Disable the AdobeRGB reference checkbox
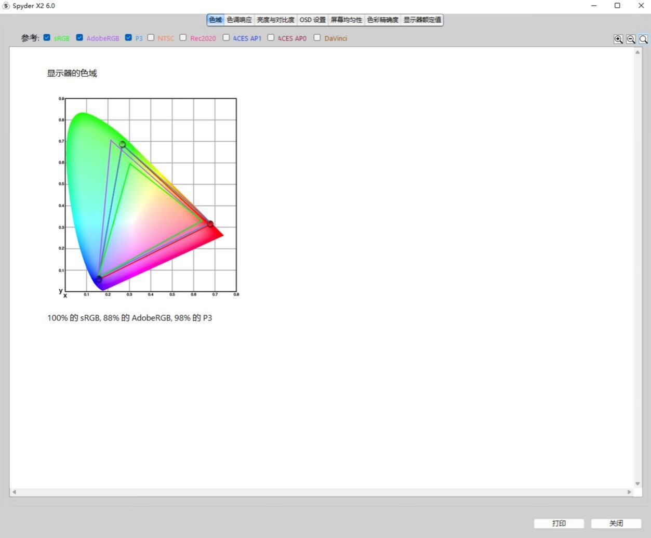 pyautogui.click(x=79, y=37)
